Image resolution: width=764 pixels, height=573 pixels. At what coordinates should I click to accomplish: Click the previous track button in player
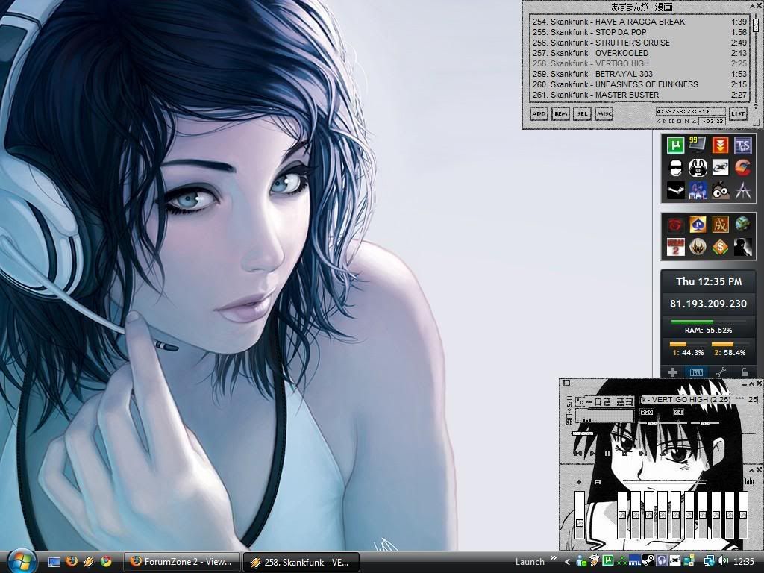[578, 453]
